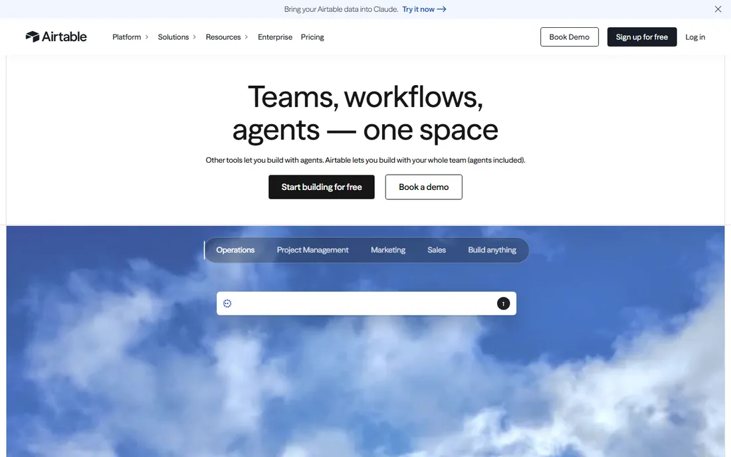731x457 pixels.
Task: Click 'Bring your Airtable data into Claude' text
Action: coord(342,9)
